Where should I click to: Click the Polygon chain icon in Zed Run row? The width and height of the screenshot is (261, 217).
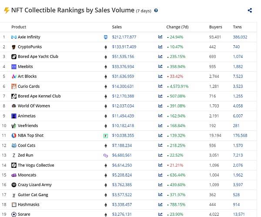click(106, 155)
